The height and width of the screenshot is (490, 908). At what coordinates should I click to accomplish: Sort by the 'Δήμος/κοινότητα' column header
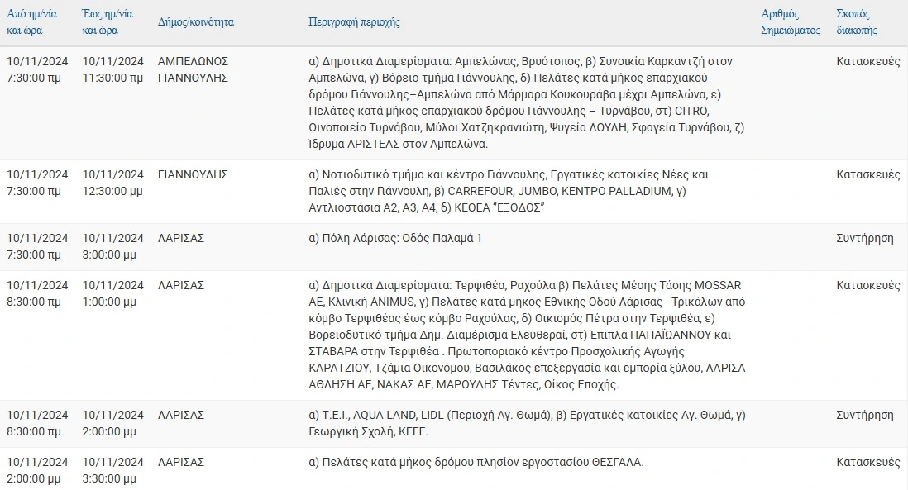click(x=196, y=22)
